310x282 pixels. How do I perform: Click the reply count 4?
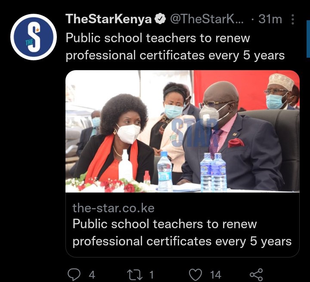tap(92, 275)
